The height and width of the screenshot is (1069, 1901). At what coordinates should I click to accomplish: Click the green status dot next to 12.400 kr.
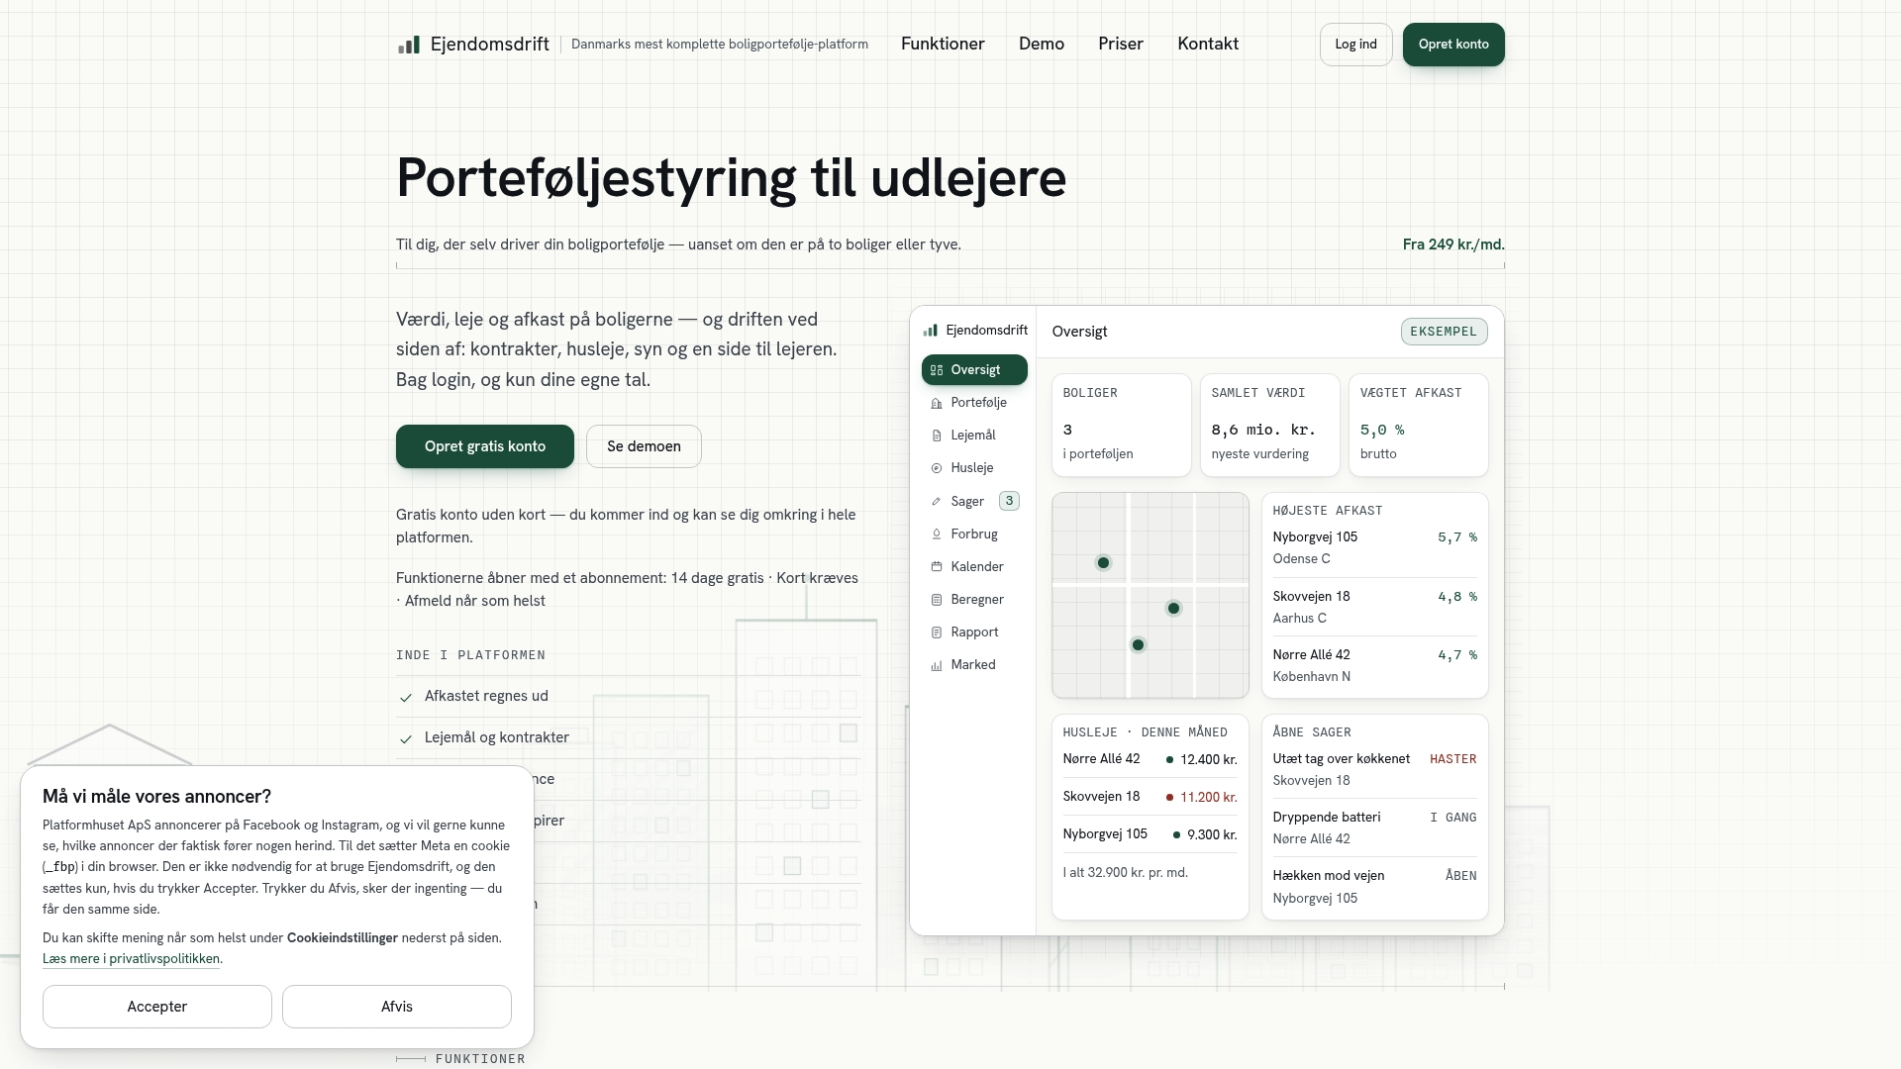1169,760
